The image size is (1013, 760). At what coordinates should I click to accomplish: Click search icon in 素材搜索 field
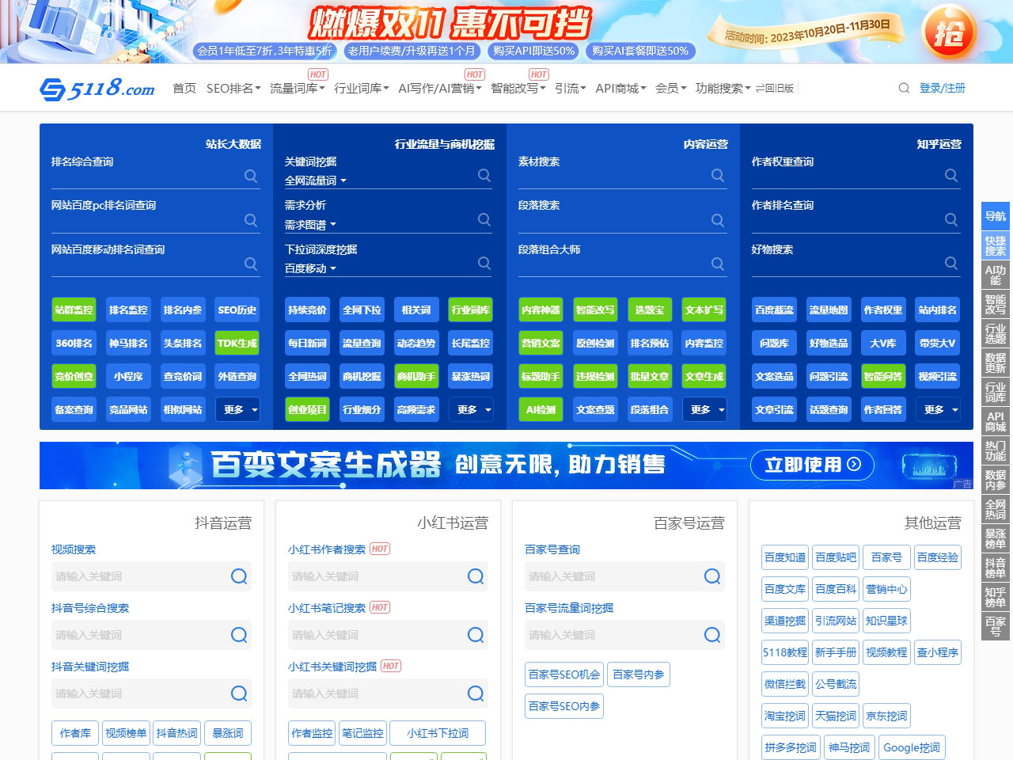718,176
